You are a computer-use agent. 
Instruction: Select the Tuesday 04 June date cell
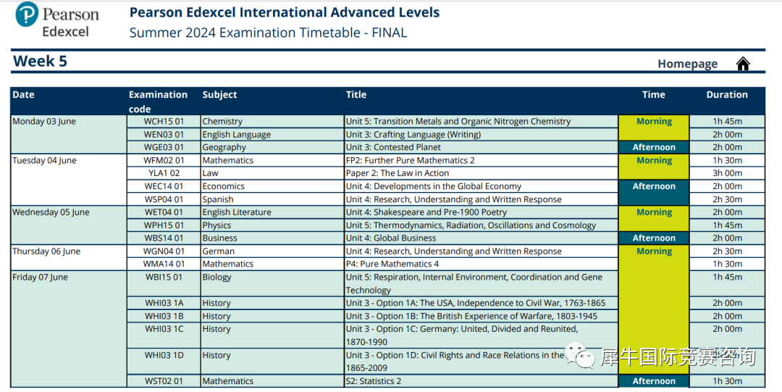[69, 180]
